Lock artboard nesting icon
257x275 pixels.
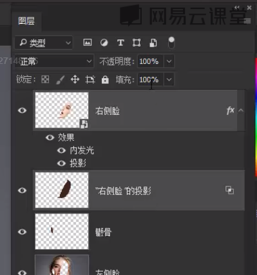90,79
